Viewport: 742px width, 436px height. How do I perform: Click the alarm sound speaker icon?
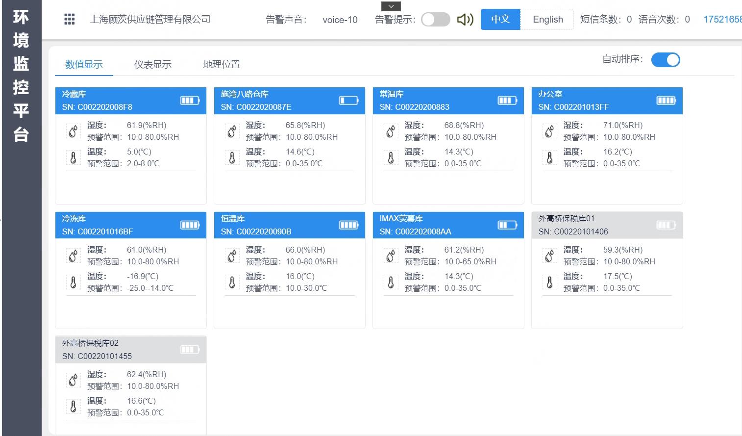click(x=465, y=20)
